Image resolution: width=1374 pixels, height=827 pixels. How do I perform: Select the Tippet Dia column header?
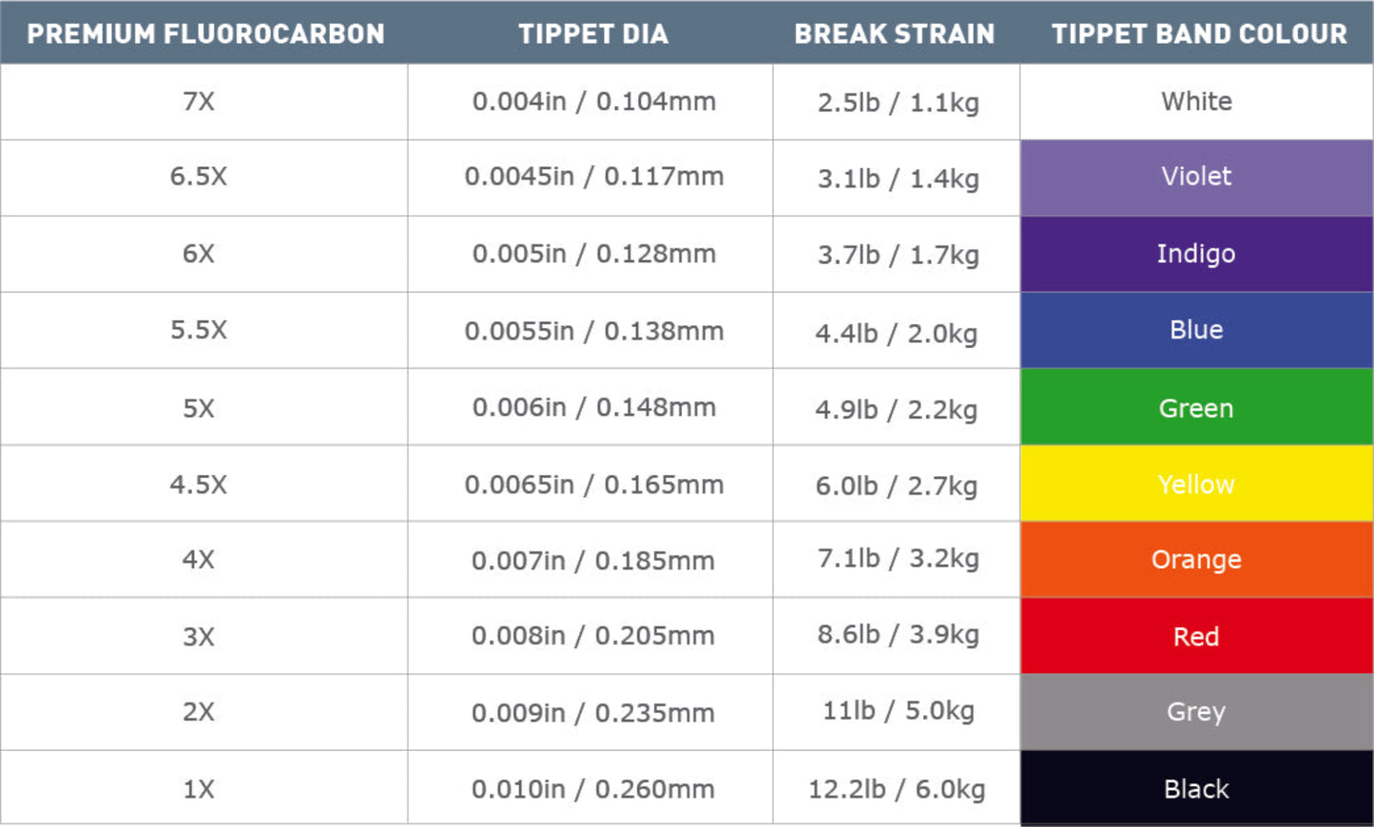point(592,34)
